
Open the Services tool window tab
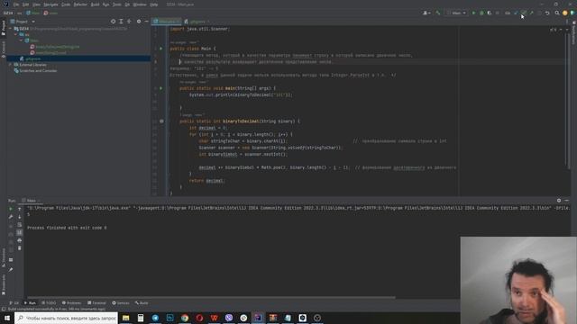click(121, 303)
